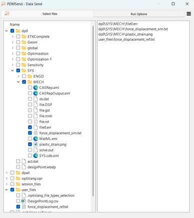Screen dimensions: 194x218
Task: Select dp0\SYS\MECH\plastic_strain.png in the selected list
Action: point(125,34)
